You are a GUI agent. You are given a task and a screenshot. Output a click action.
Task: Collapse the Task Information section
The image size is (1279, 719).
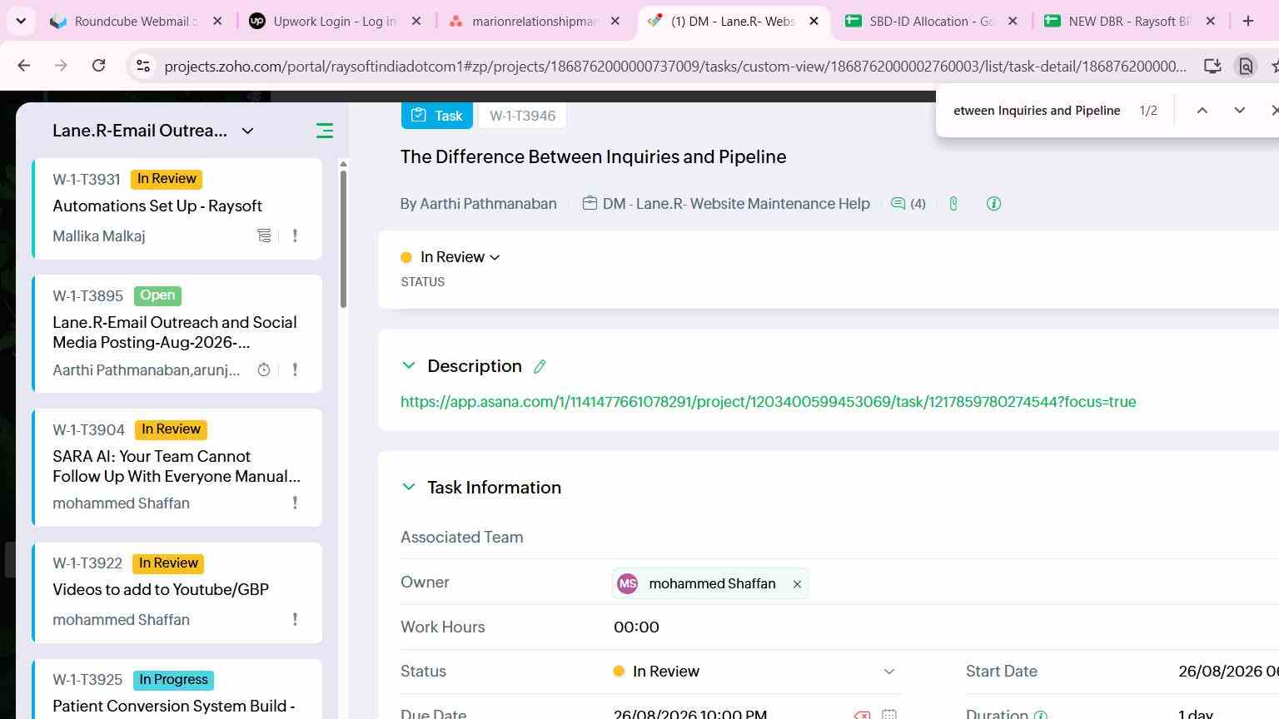pyautogui.click(x=408, y=488)
